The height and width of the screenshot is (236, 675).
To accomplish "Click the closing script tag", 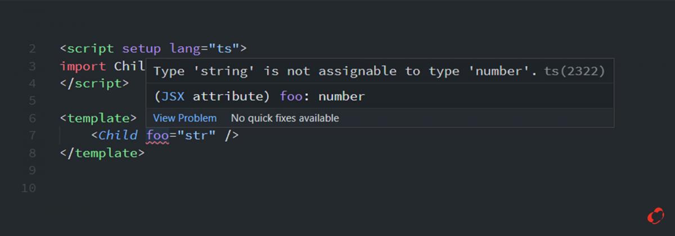I will coord(94,84).
